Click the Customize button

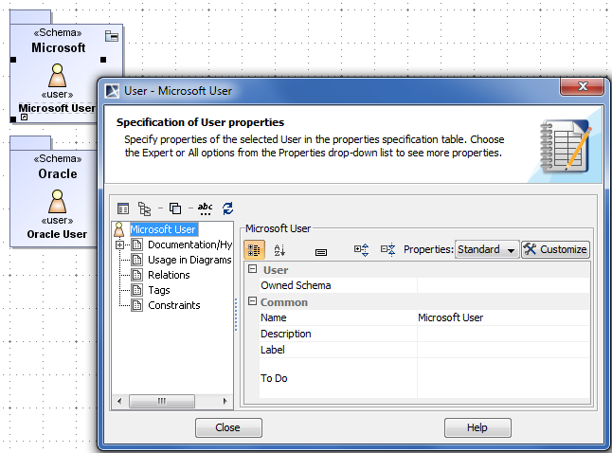[x=555, y=249]
